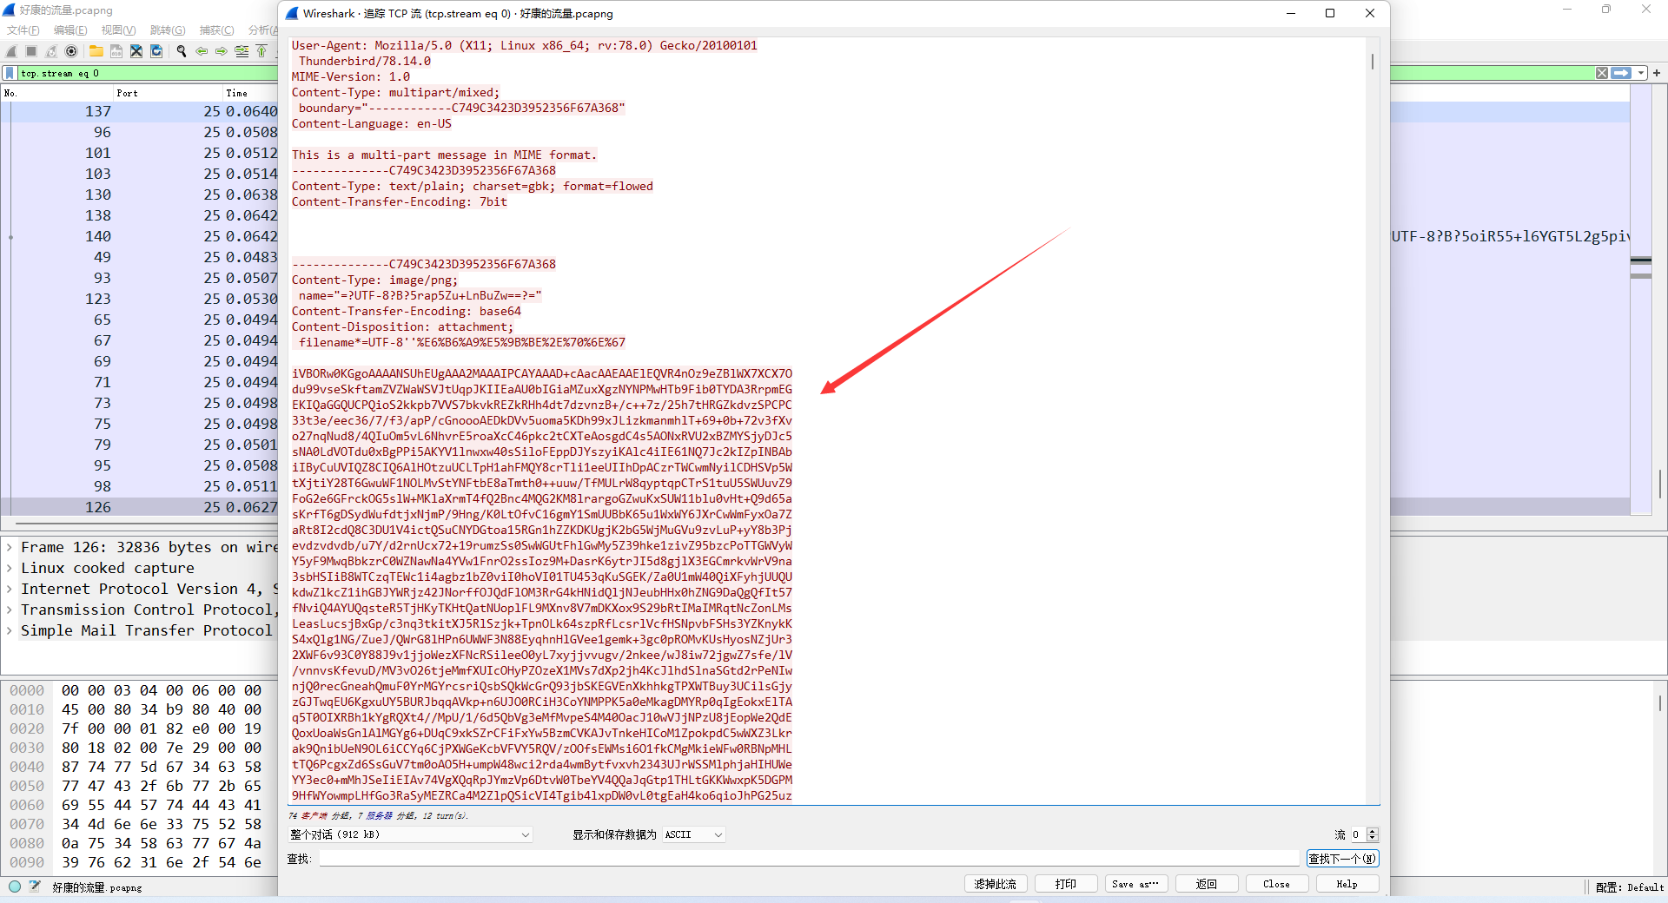The height and width of the screenshot is (903, 1668).
Task: Click capture file properties icon in status bar
Action: (x=35, y=887)
